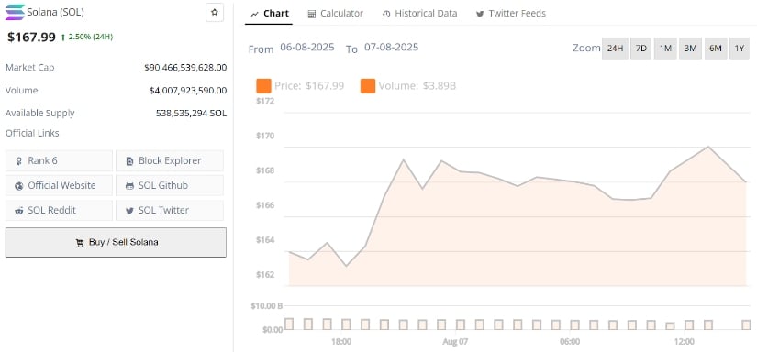The width and height of the screenshot is (757, 352).
Task: Set chart zoom to 3M
Action: point(690,49)
